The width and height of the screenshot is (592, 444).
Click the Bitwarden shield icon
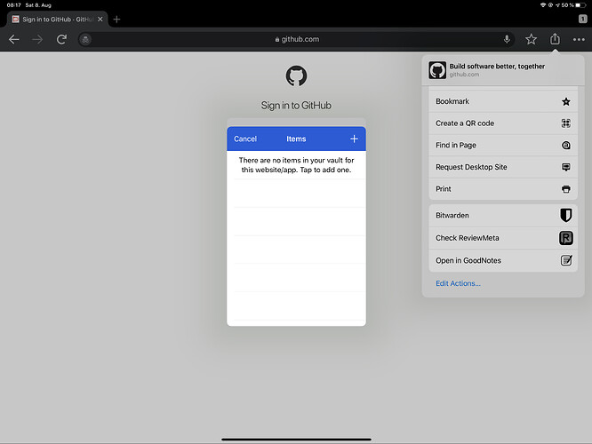[x=565, y=216]
